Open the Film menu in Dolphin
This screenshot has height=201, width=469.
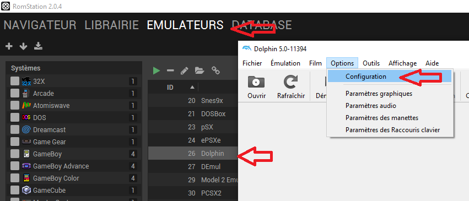coord(315,63)
